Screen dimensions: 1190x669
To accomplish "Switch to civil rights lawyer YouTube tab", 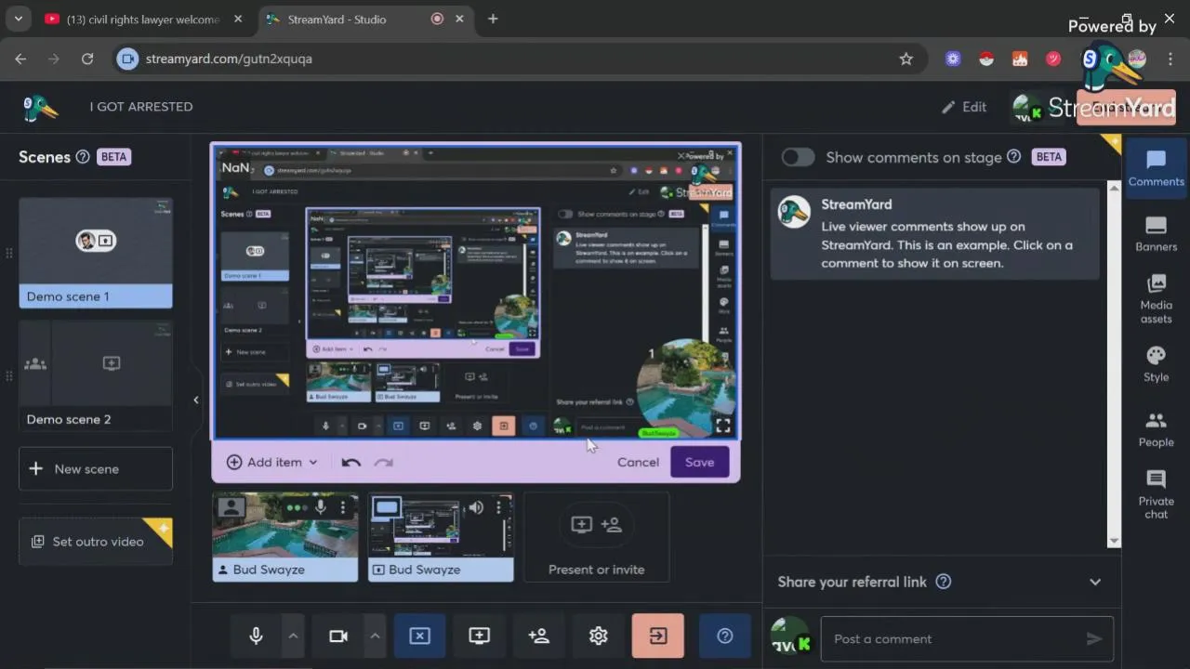I will coord(141,19).
